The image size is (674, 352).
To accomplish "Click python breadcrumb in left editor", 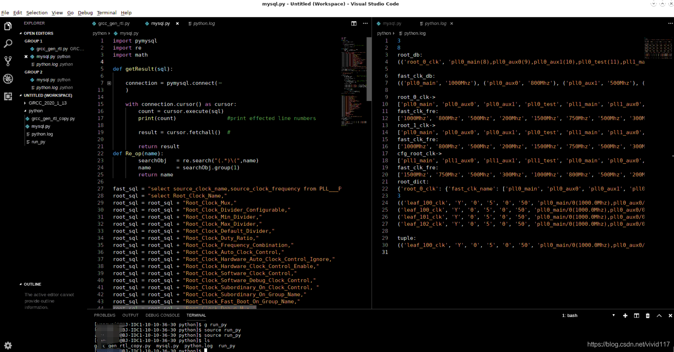I will click(x=100, y=33).
